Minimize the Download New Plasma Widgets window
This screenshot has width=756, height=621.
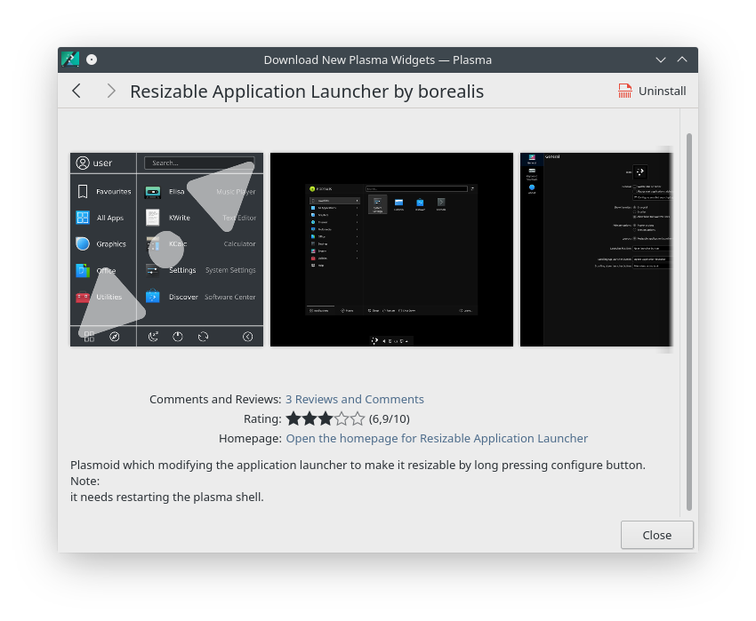[x=661, y=60]
